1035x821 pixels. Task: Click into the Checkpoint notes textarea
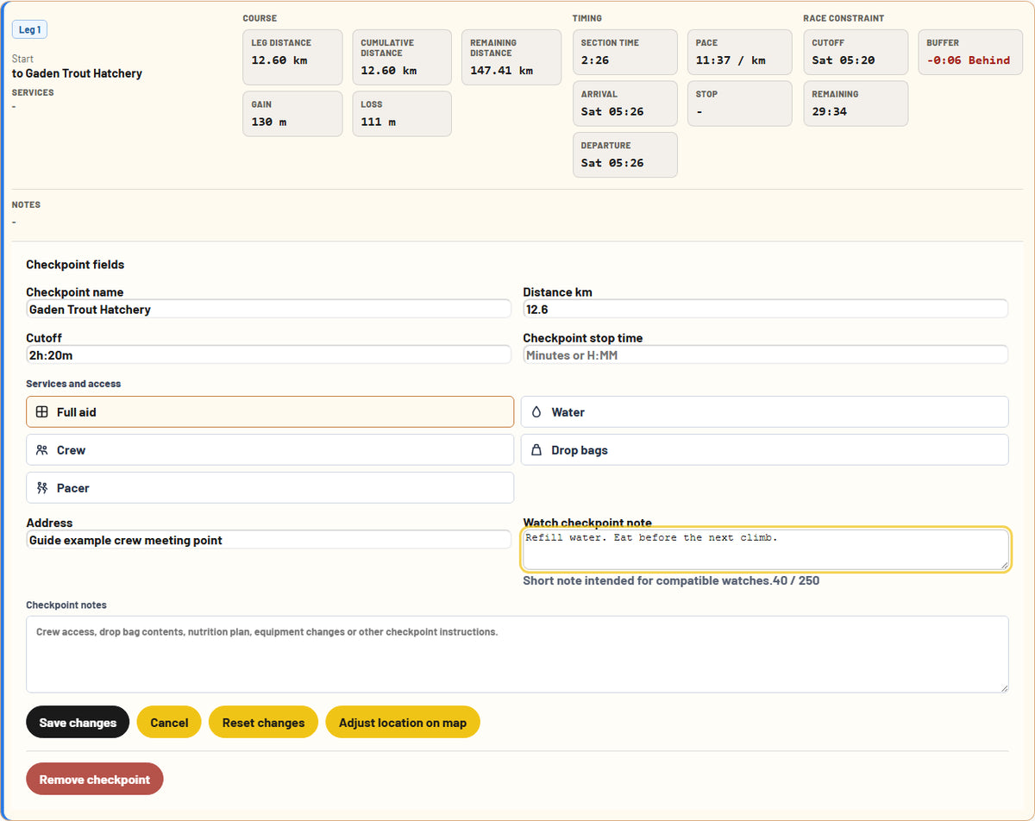[x=517, y=654]
